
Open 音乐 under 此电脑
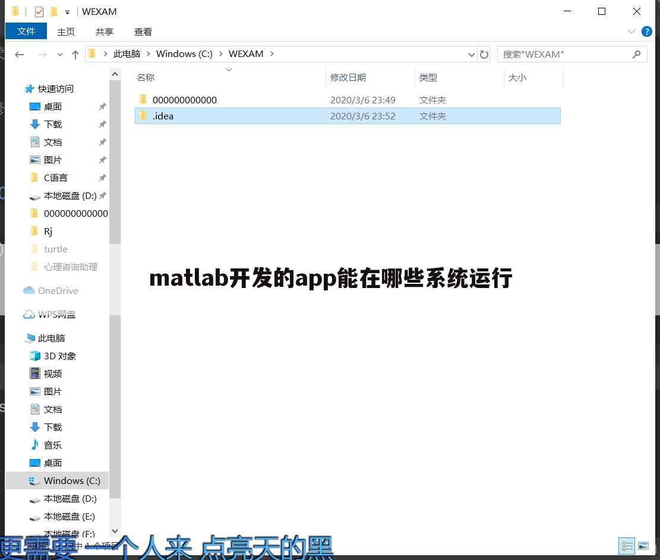53,445
